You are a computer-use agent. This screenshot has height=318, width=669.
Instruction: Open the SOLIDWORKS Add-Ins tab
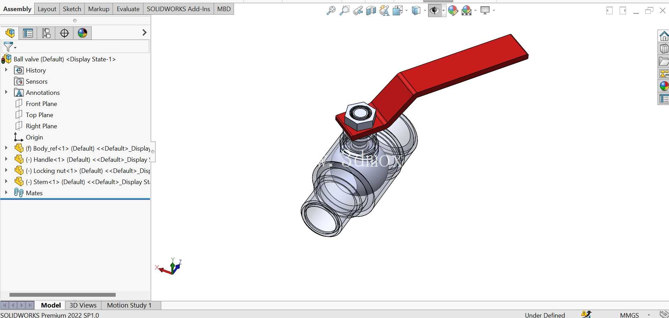click(x=178, y=9)
